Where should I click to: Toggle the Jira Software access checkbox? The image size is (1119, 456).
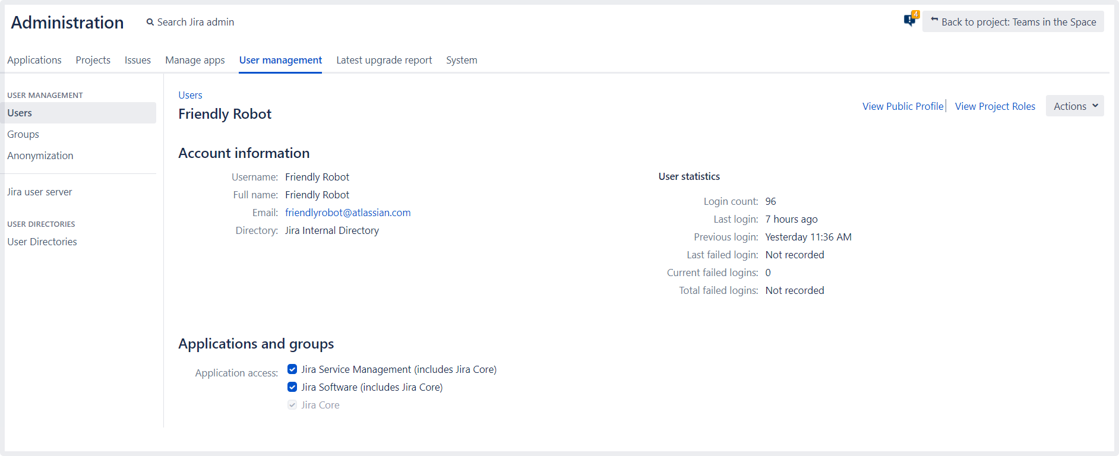point(292,387)
